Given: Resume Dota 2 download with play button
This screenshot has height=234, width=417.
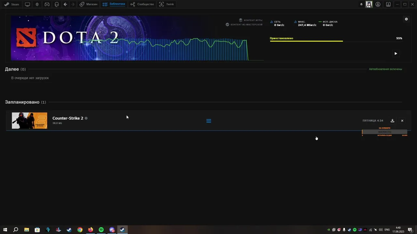Looking at the screenshot, I should pyautogui.click(x=396, y=54).
